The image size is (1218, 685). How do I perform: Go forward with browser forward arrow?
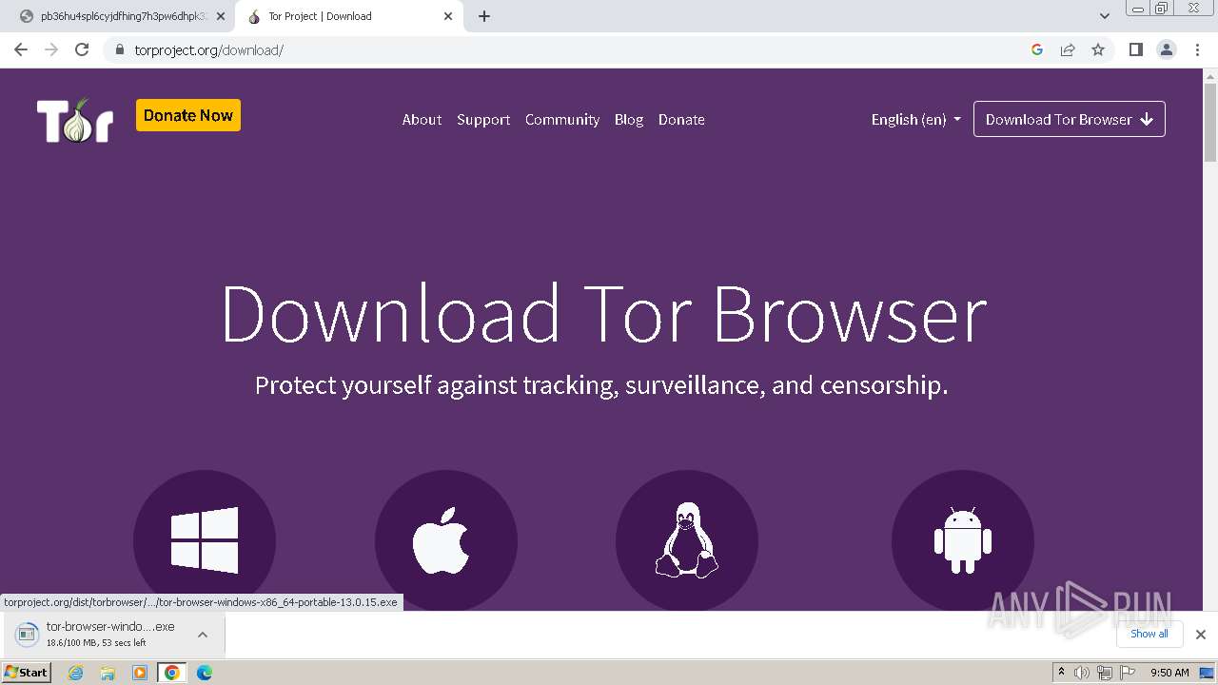(51, 49)
